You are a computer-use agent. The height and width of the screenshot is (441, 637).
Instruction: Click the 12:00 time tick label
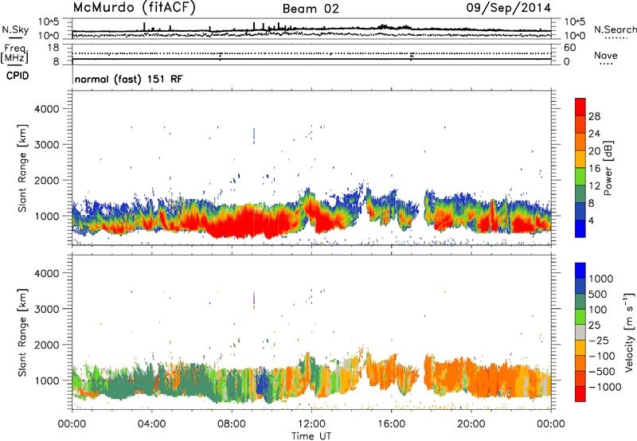point(311,424)
